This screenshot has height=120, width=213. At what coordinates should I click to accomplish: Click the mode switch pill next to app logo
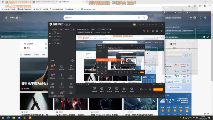tap(68, 25)
